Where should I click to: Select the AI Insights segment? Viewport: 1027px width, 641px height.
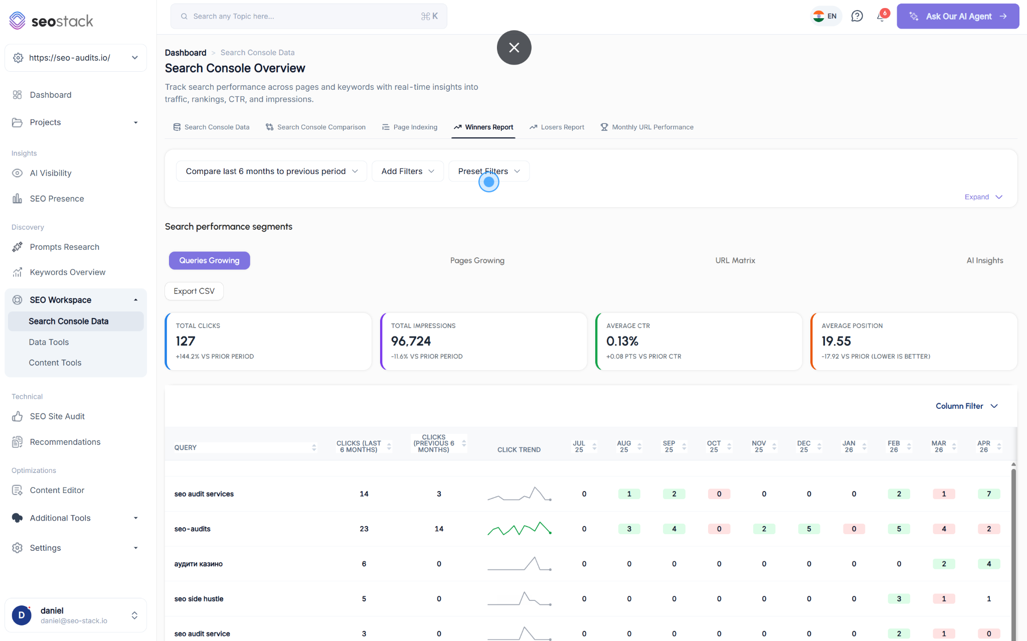[985, 260]
